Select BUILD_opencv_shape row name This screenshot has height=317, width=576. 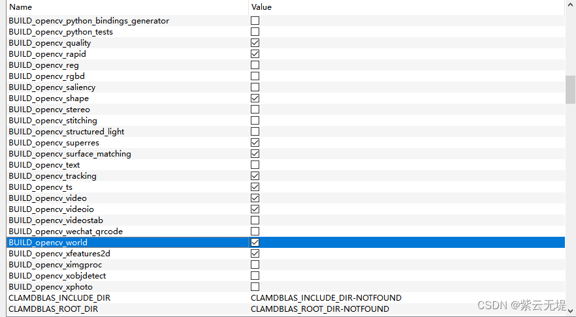click(49, 98)
